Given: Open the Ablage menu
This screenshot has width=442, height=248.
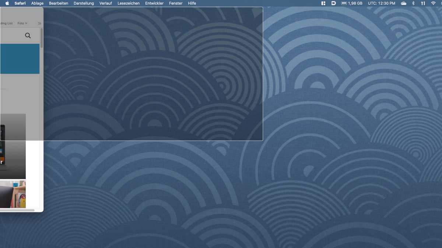Looking at the screenshot, I should [37, 3].
